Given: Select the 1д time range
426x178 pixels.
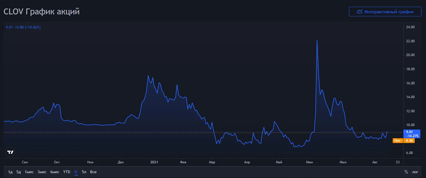Looking at the screenshot, I should pos(10,172).
